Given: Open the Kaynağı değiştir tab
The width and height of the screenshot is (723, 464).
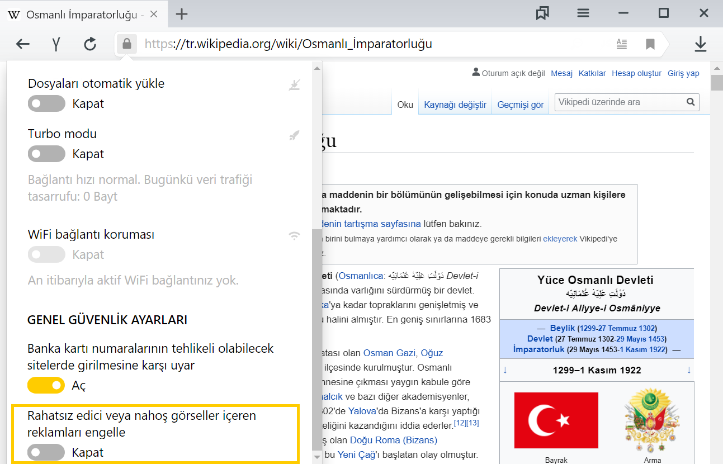Looking at the screenshot, I should (455, 105).
